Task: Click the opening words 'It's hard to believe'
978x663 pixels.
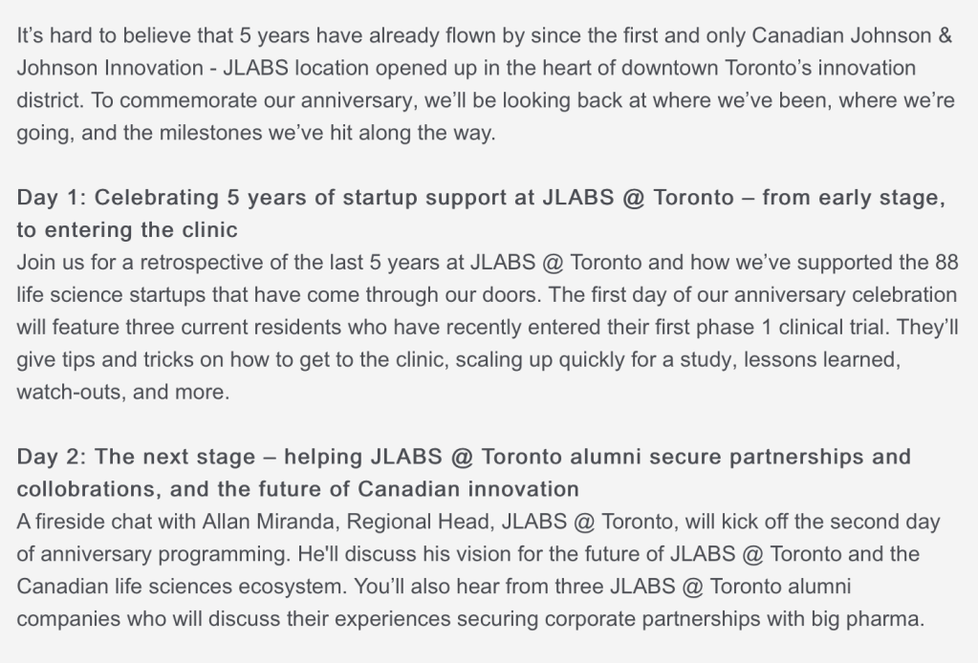Action: tap(97, 35)
